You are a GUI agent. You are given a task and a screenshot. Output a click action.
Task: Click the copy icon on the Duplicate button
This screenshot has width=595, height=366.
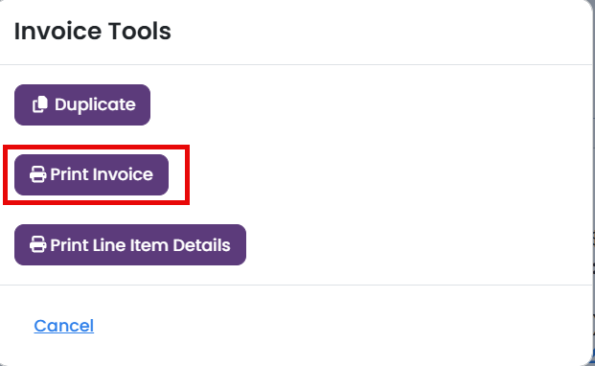(x=40, y=104)
